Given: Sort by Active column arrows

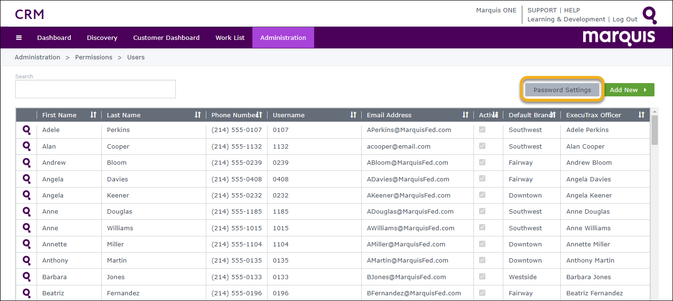Looking at the screenshot, I should click(x=495, y=115).
